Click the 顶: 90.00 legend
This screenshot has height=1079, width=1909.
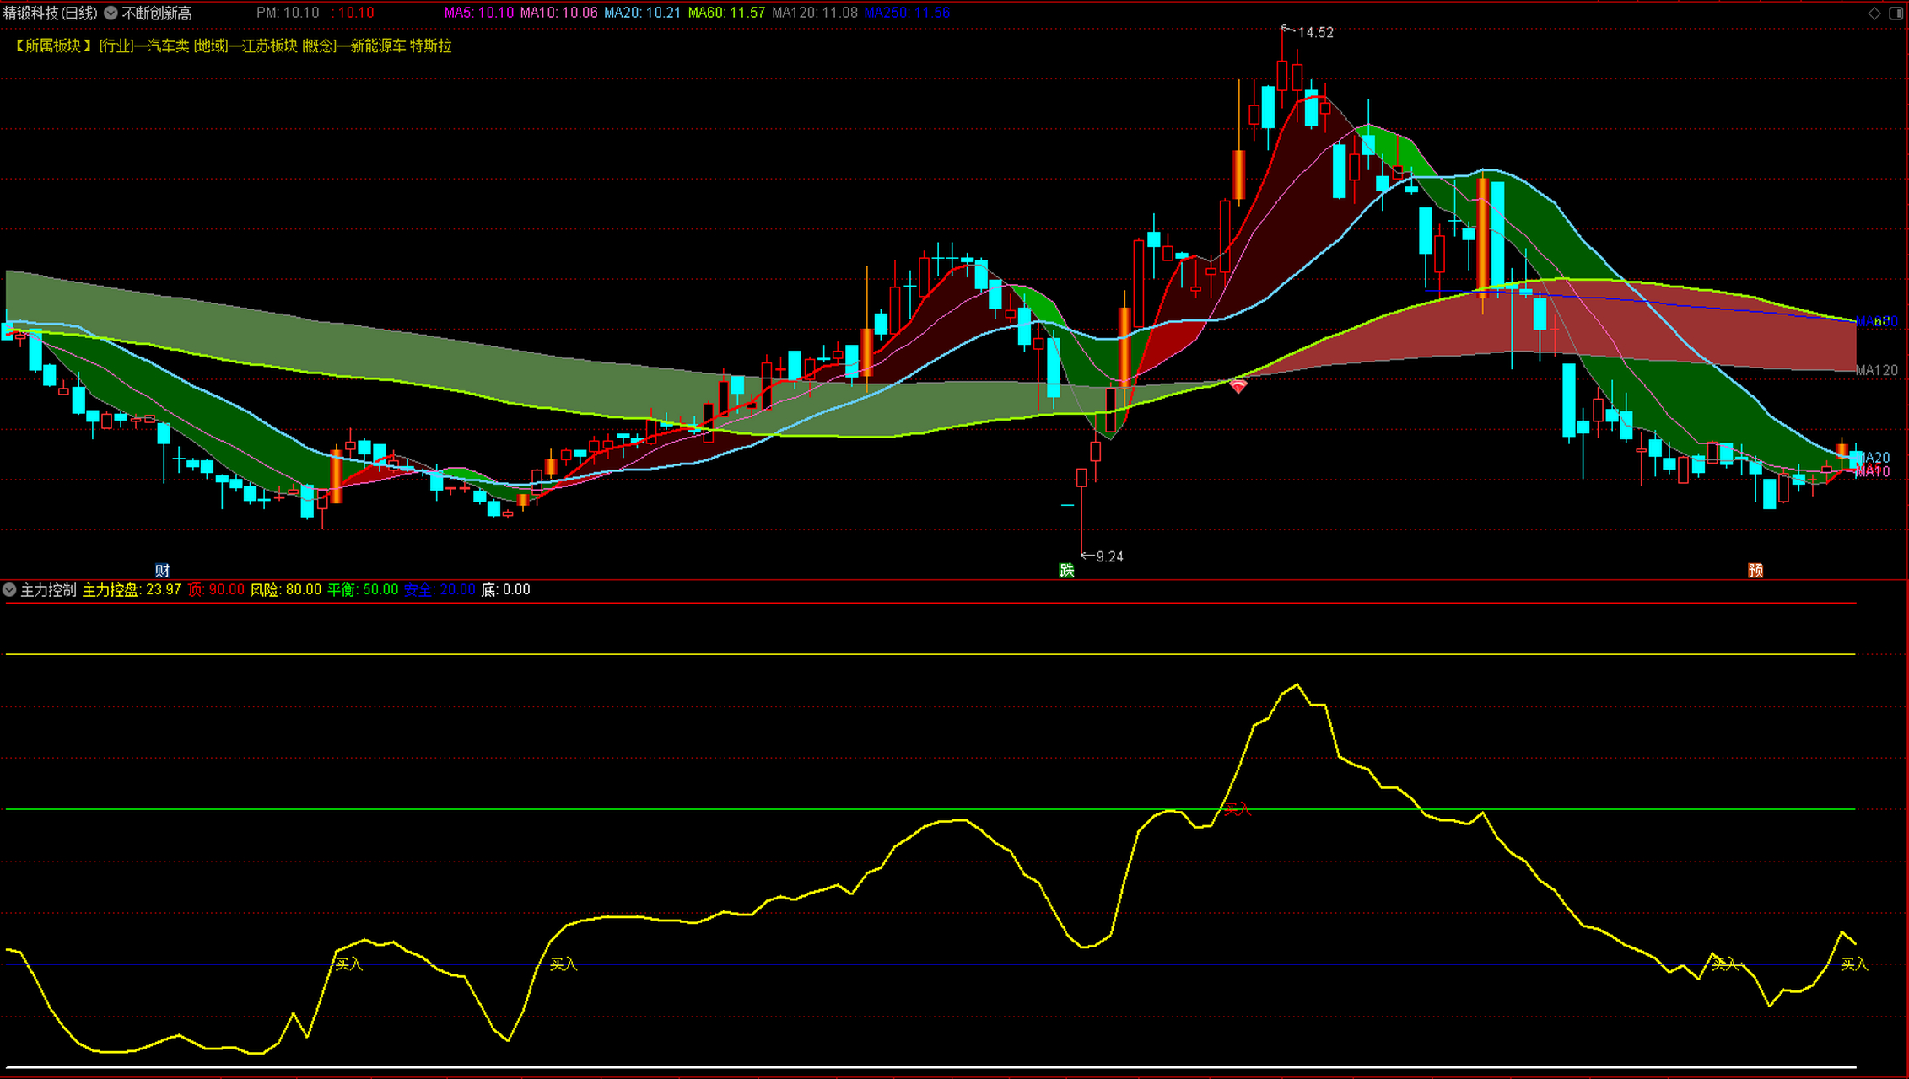pos(216,590)
